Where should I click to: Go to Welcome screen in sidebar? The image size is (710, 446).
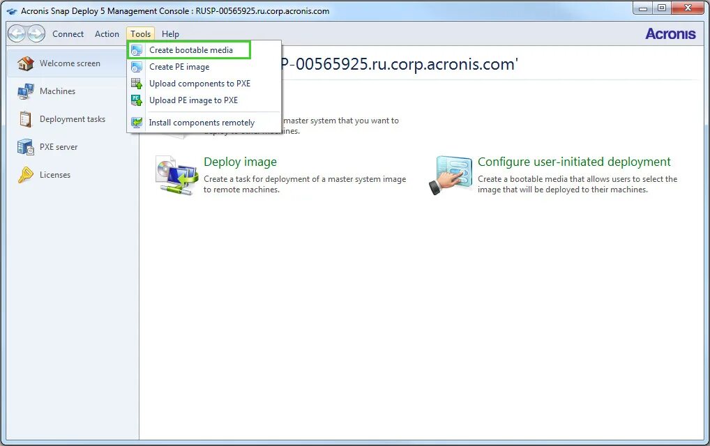pos(70,63)
